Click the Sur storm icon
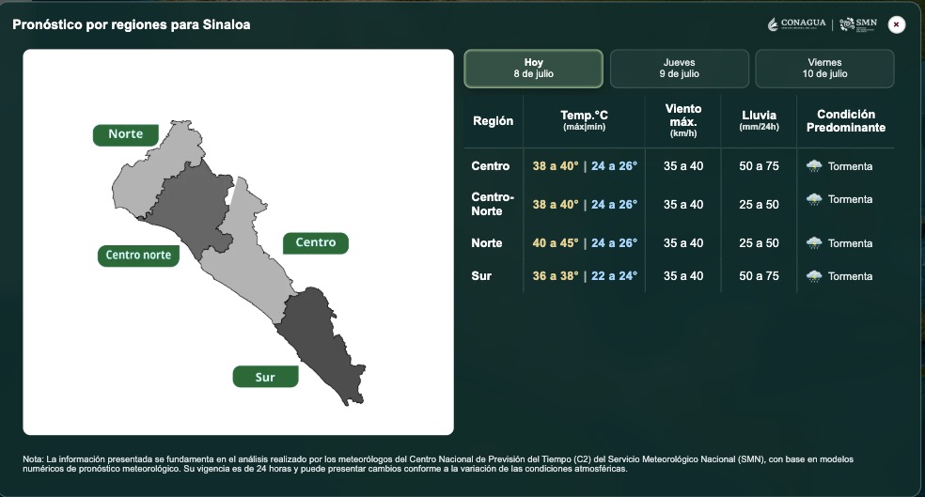Screen dimensions: 925x497 click(814, 276)
